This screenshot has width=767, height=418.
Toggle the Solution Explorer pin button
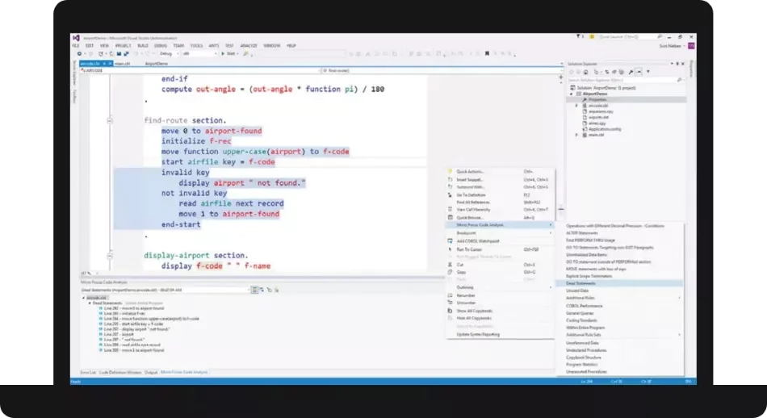(x=677, y=63)
